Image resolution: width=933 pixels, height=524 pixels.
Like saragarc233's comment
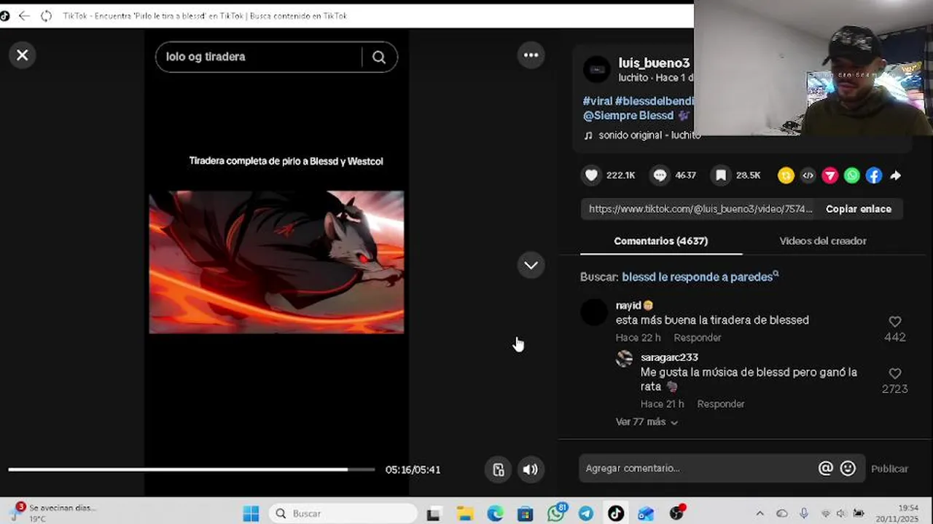(x=895, y=373)
